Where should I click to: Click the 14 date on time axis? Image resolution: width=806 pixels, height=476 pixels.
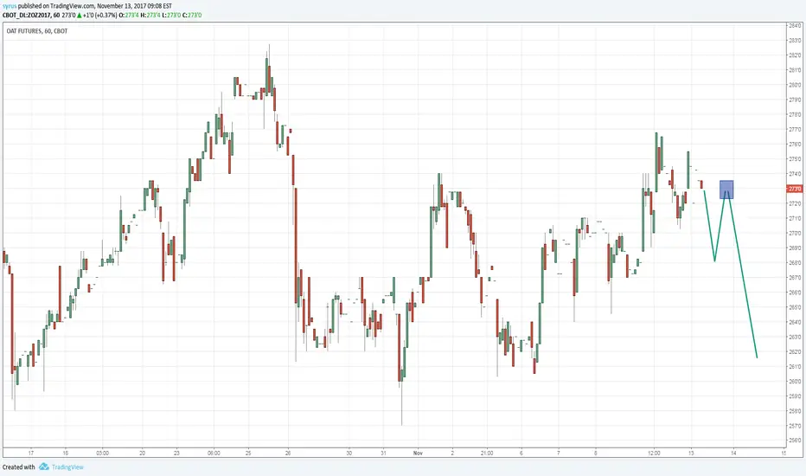(x=733, y=453)
